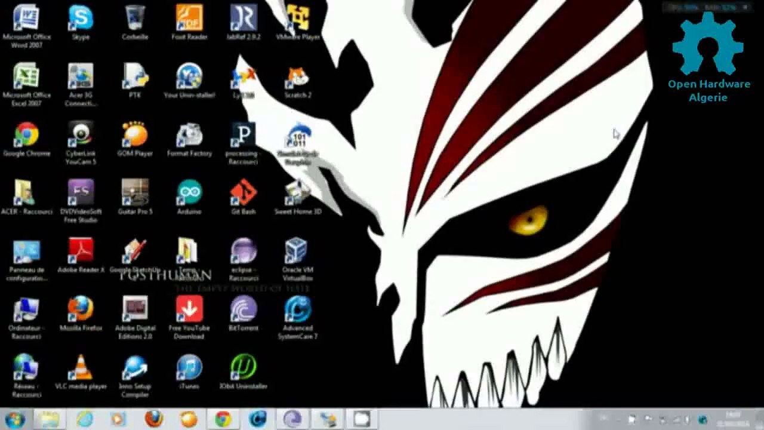
Task: Open Oracle VM VirtualBox
Action: 298,259
